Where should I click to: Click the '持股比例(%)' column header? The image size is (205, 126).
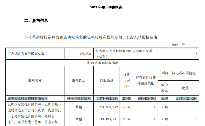point(127,81)
